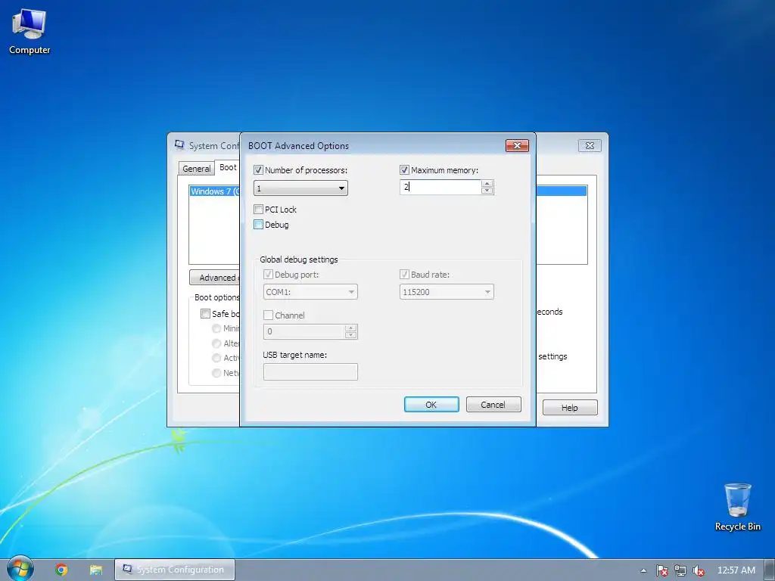Open network status tray icon
The height and width of the screenshot is (581, 775).
pyautogui.click(x=680, y=570)
